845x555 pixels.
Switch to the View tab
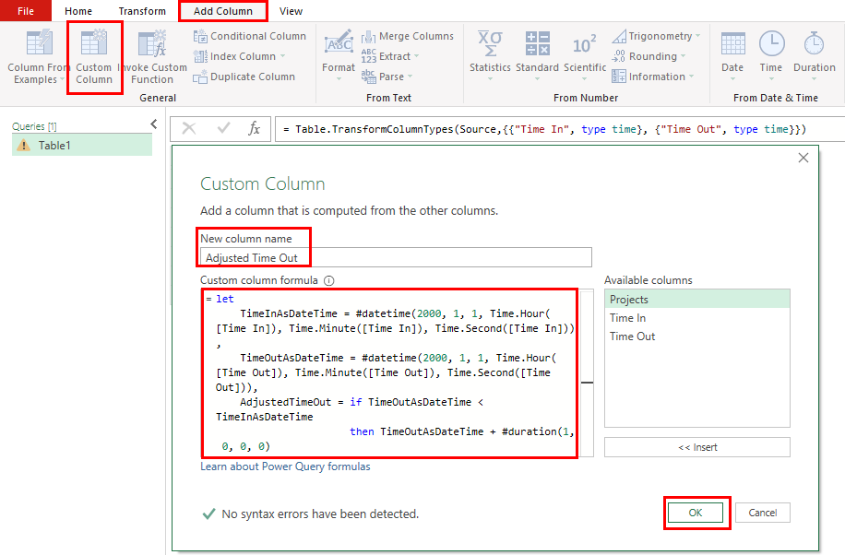[291, 11]
